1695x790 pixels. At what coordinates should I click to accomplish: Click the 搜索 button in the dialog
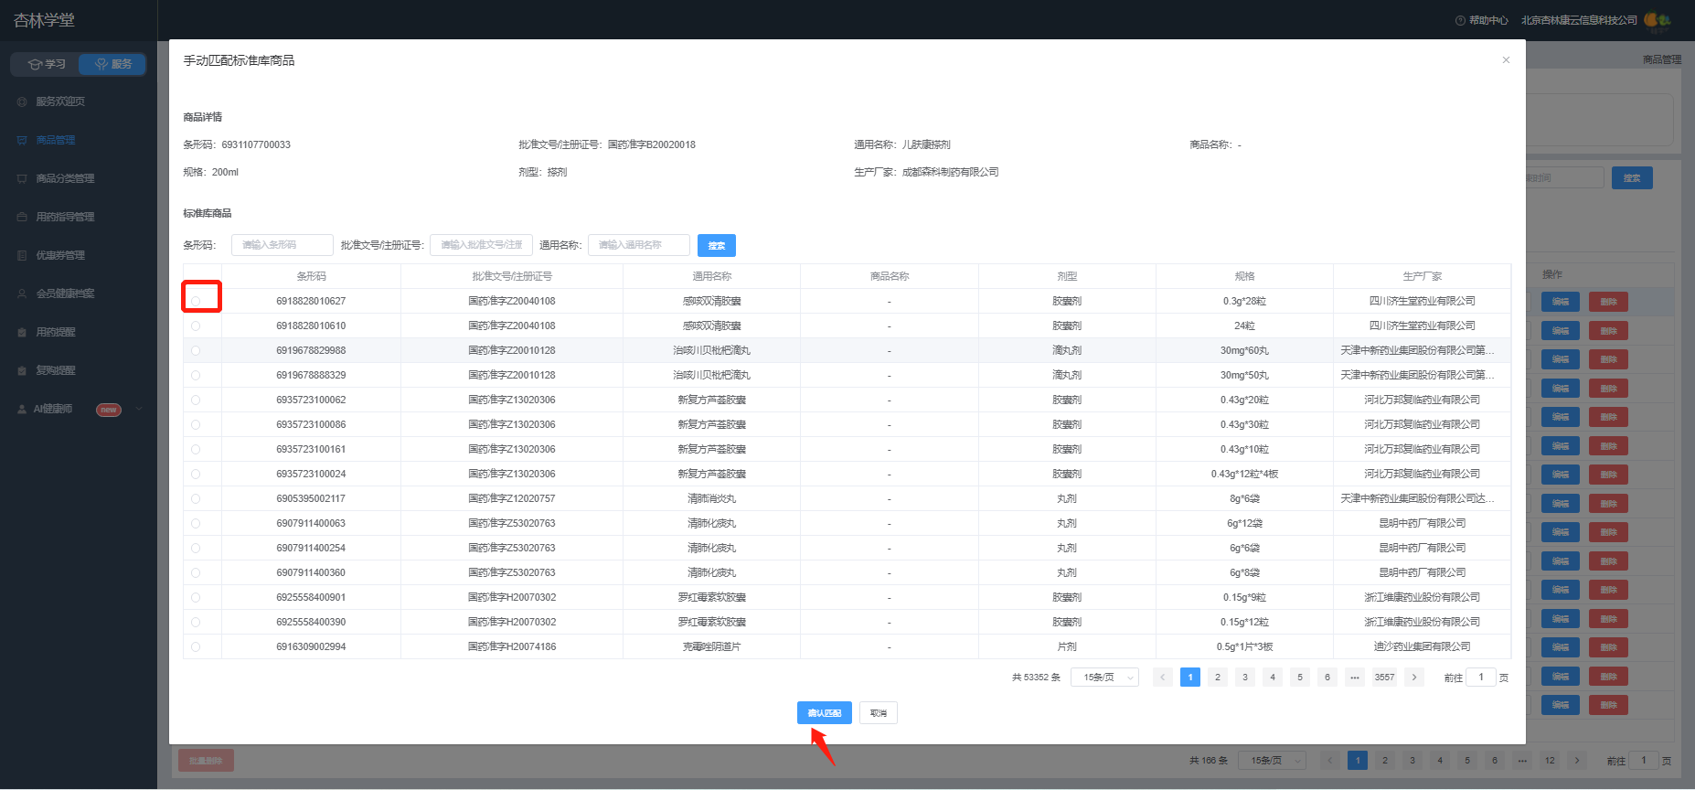717,245
